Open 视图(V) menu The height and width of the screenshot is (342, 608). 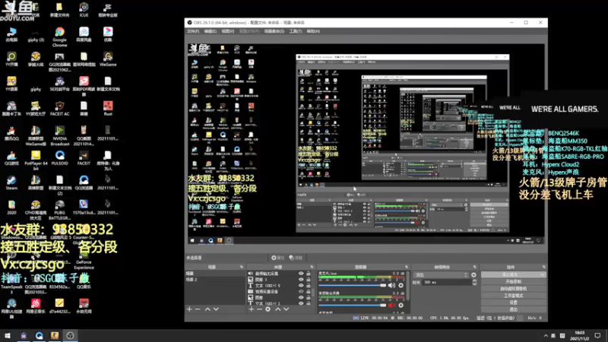pyautogui.click(x=227, y=31)
